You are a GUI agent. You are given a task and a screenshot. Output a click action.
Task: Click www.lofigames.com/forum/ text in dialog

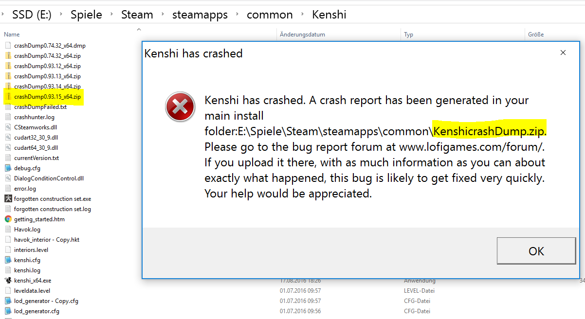point(471,146)
